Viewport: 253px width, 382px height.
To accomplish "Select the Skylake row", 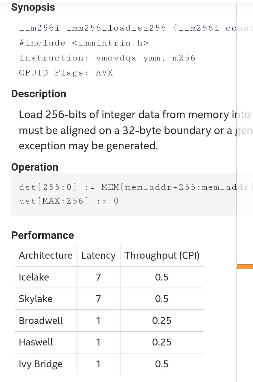I will tap(109, 299).
